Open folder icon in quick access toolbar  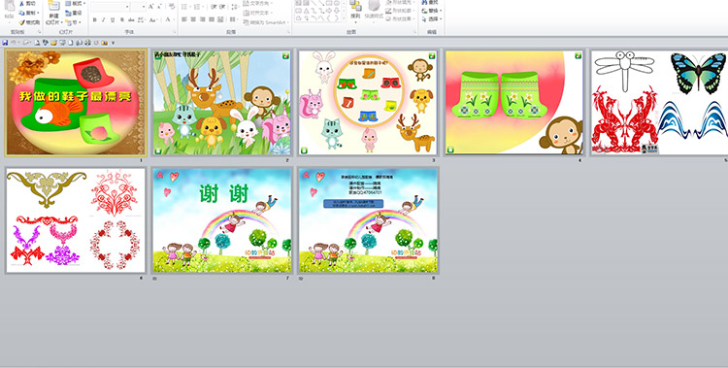pos(53,43)
